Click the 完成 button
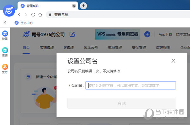Image resolution: width=190 pixels, height=125 pixels. coord(122,103)
